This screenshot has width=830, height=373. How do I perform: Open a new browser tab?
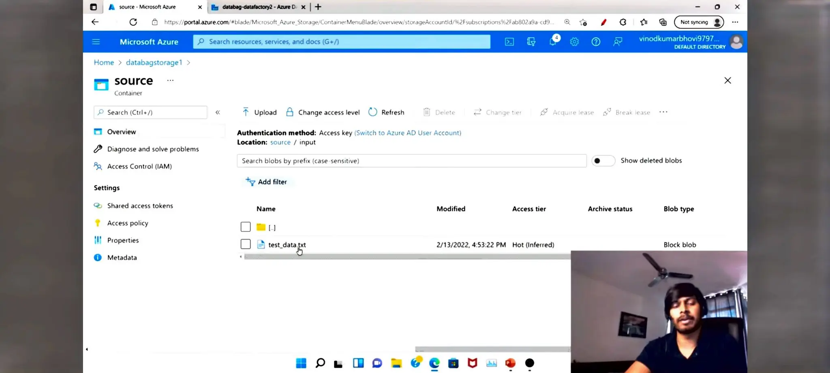tap(318, 7)
